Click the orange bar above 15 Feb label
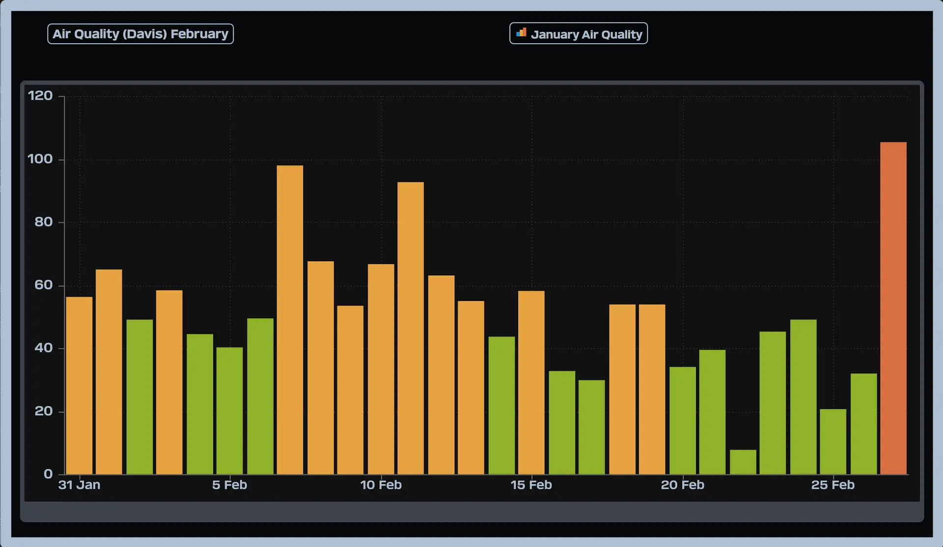Image resolution: width=943 pixels, height=547 pixels. 531,382
